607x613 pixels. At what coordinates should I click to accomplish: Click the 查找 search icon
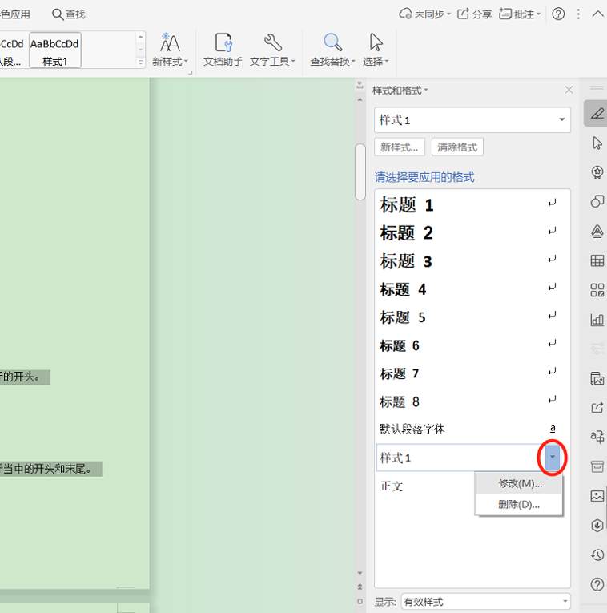coord(69,14)
